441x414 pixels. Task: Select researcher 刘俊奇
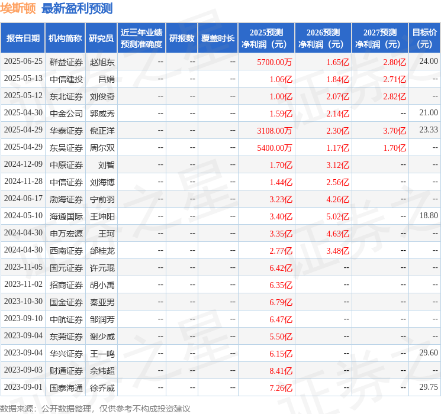pos(102,96)
